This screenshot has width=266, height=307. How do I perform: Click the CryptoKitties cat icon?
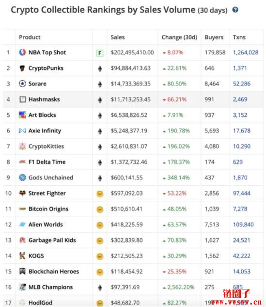pos(22,146)
